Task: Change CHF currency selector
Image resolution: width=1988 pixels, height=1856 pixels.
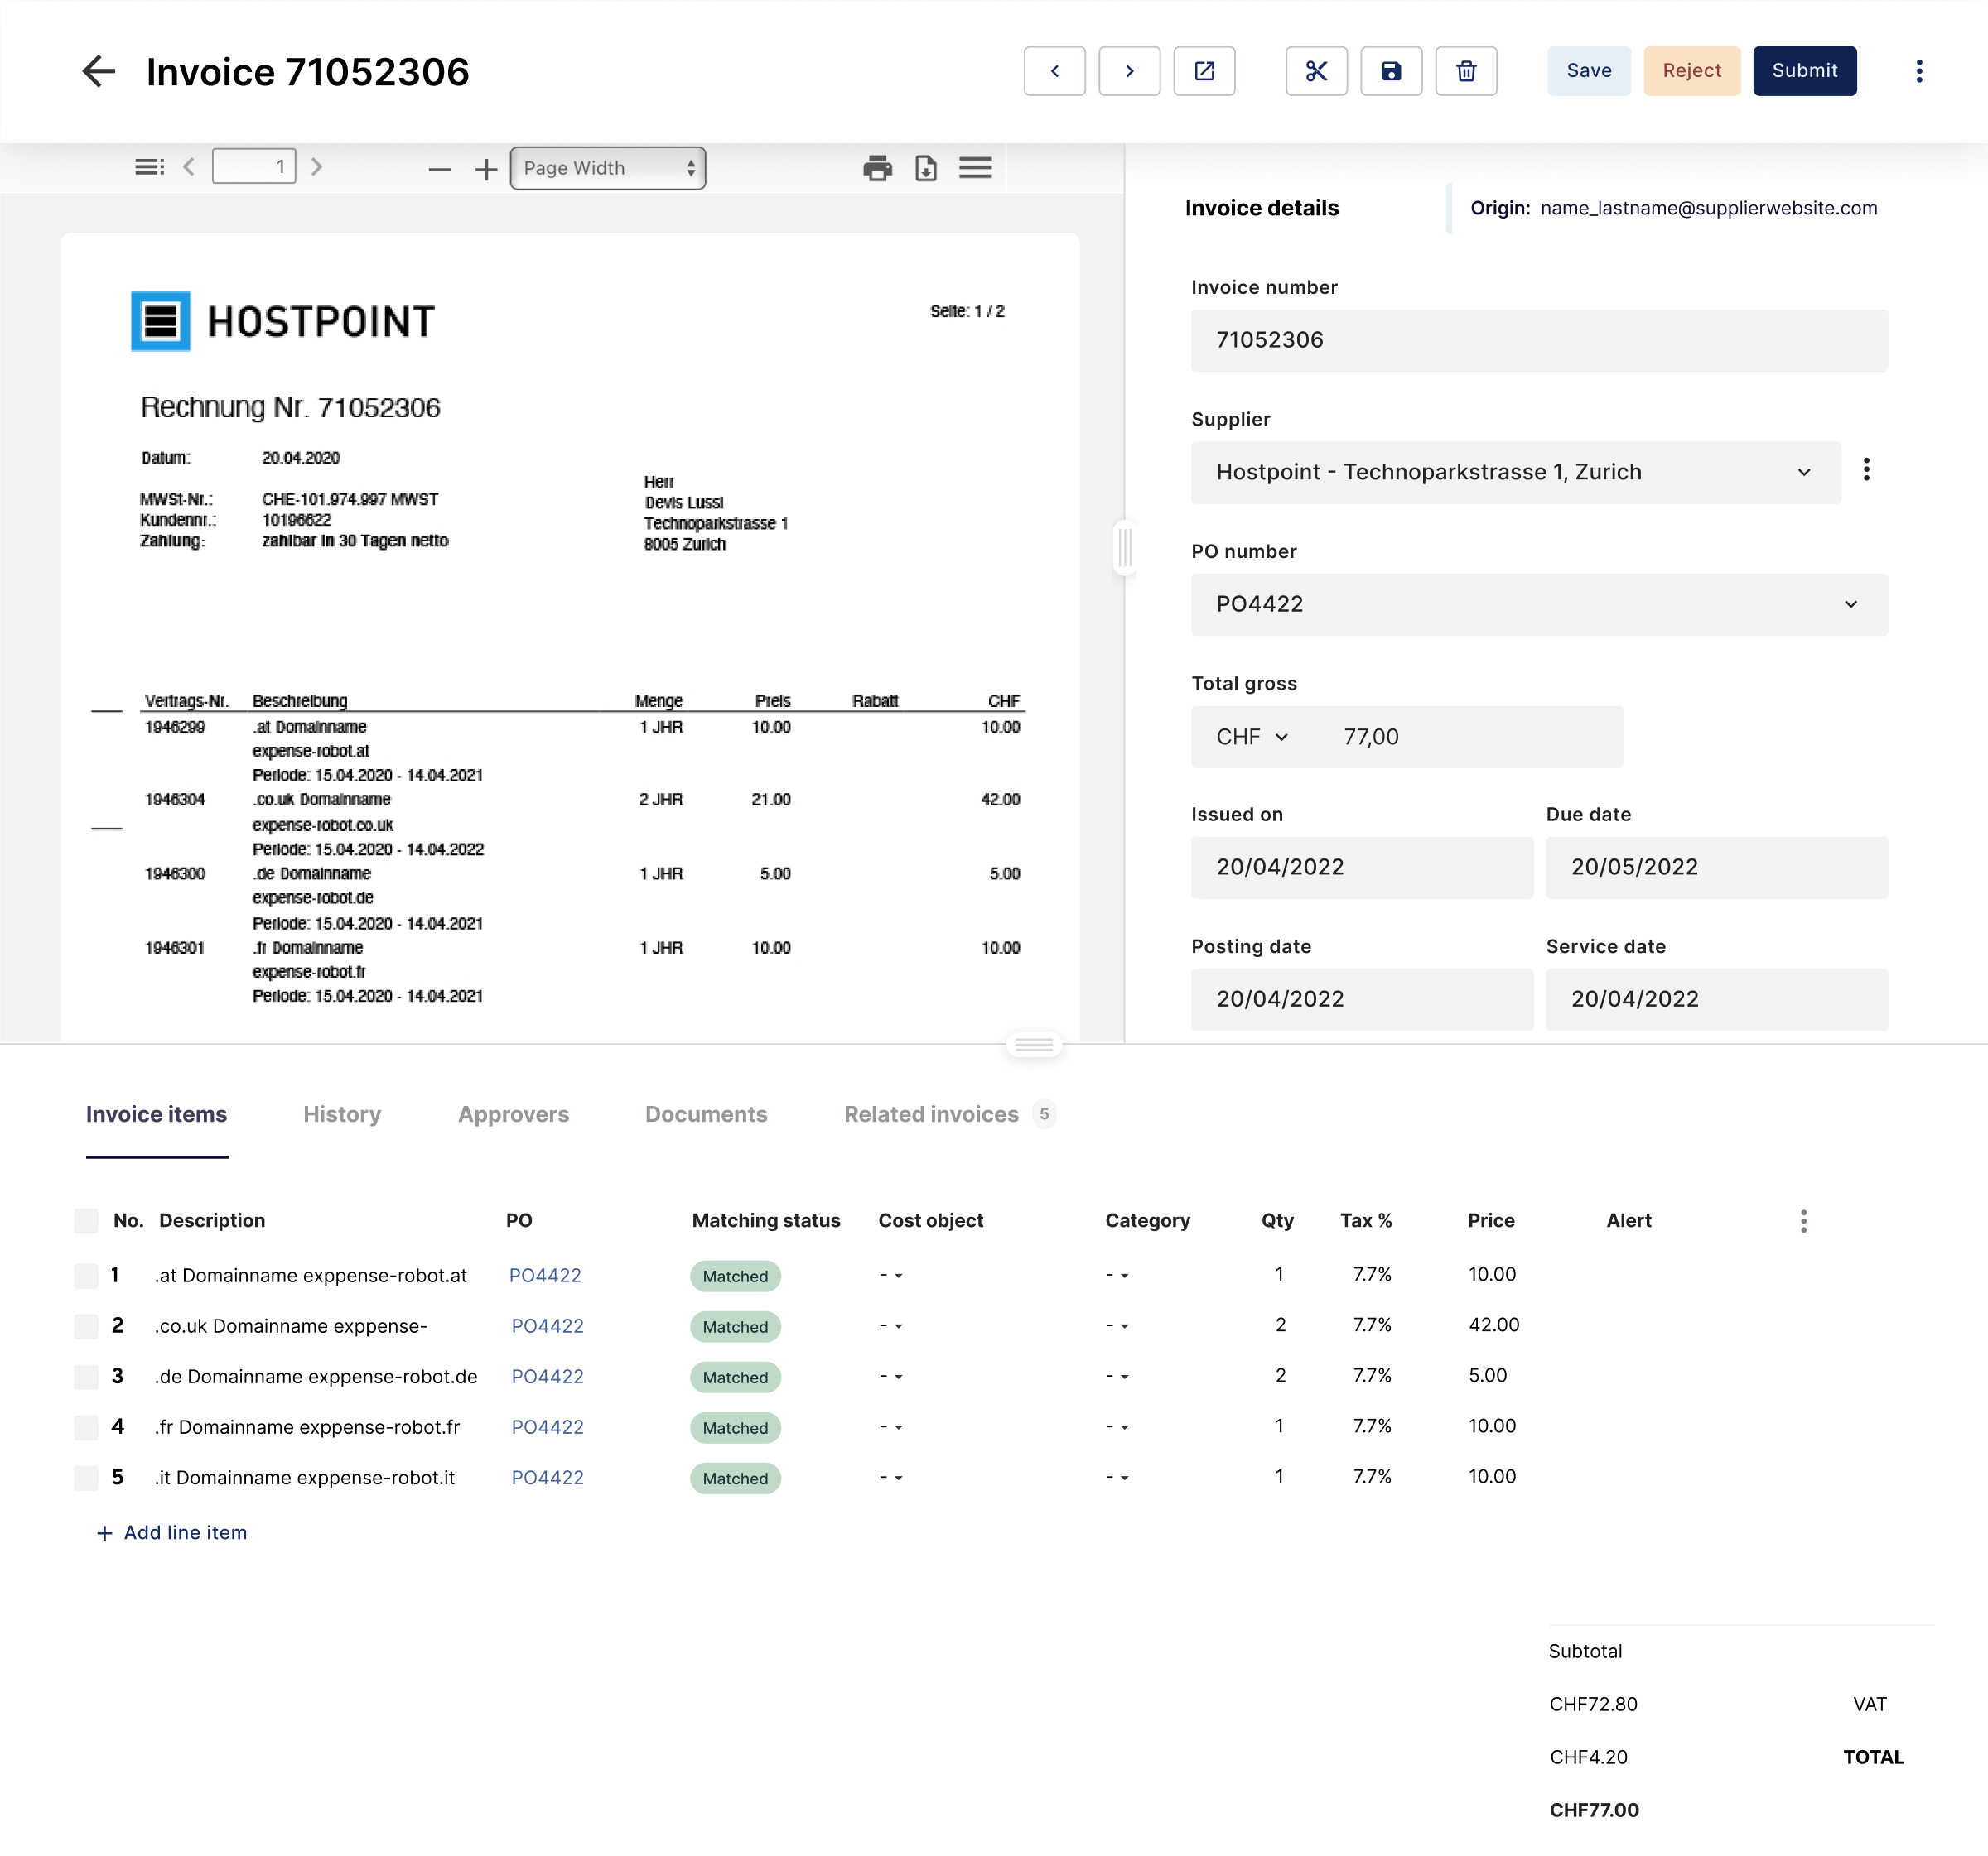Action: click(1252, 738)
